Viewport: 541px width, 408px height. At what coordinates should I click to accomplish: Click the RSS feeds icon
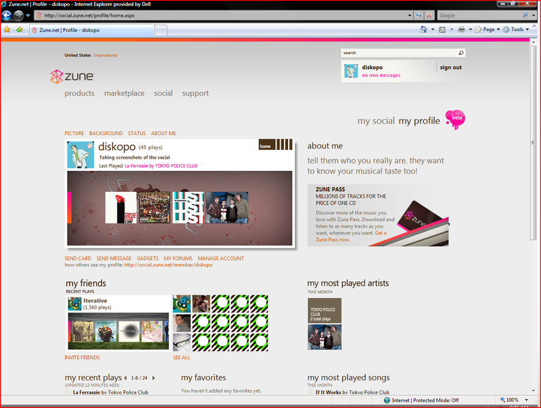(442, 30)
